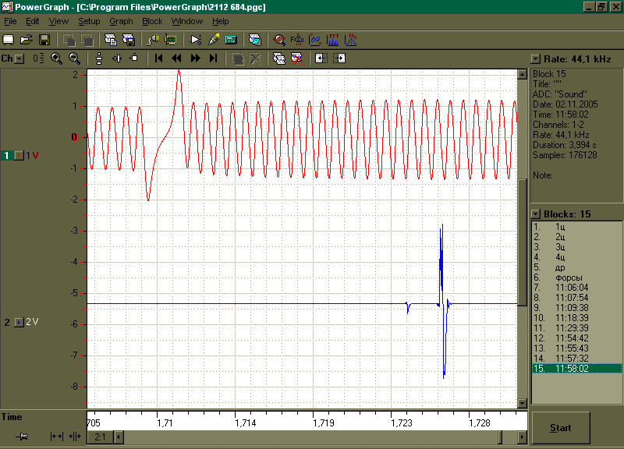Open the Nx histogram distribution tool
Viewport: 624px width, 449px height.
click(x=351, y=40)
